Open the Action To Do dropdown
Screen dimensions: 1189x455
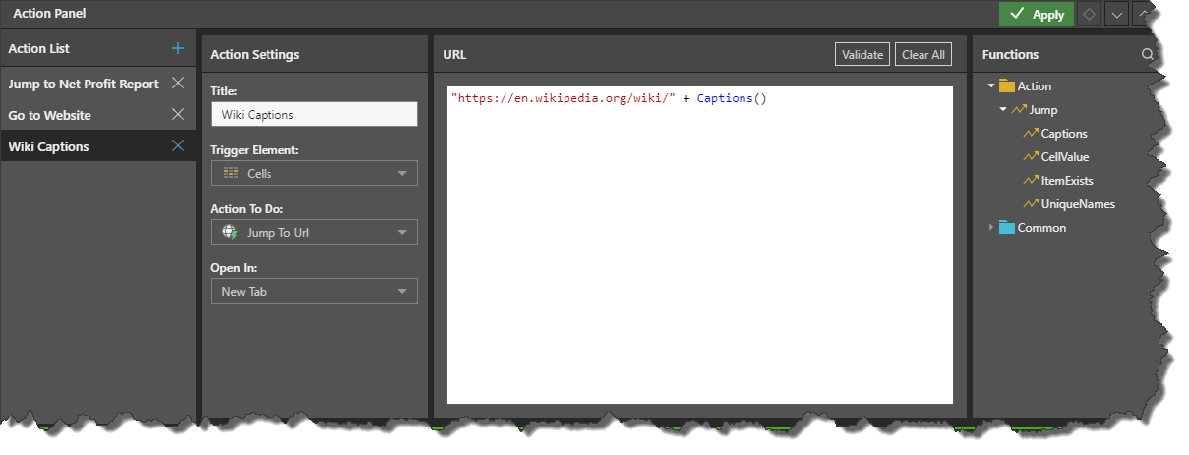click(314, 233)
